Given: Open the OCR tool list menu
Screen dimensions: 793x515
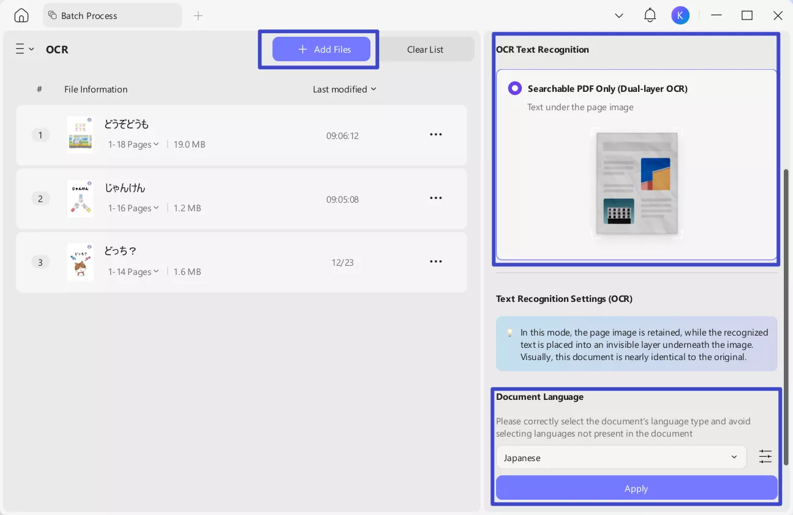Looking at the screenshot, I should (x=24, y=49).
